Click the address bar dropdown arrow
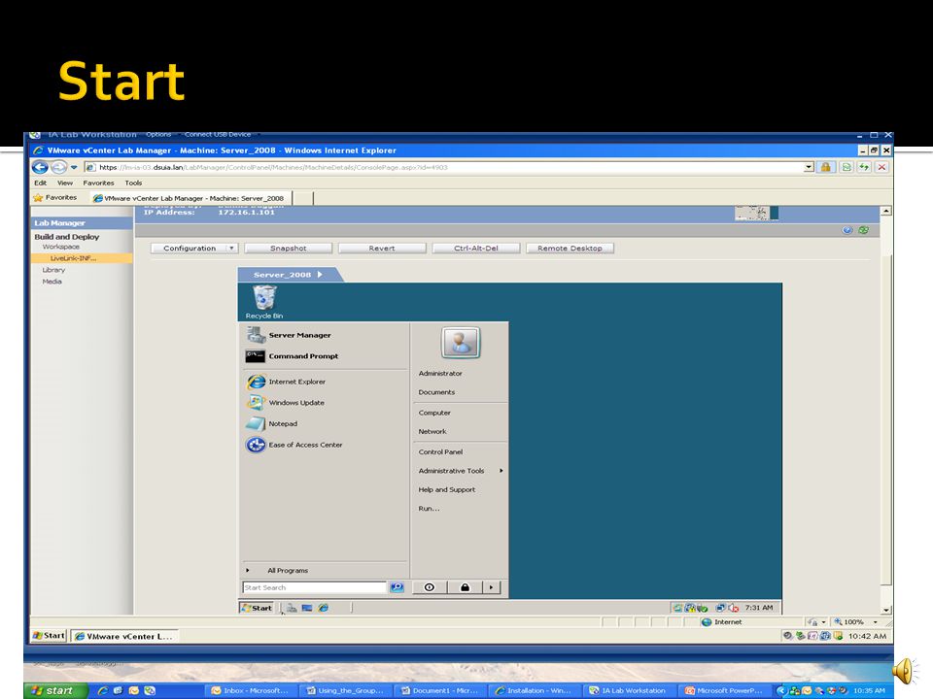 809,167
